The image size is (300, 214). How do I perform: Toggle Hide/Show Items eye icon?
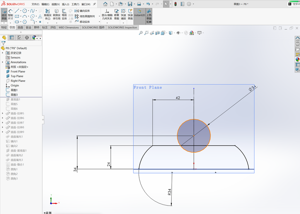(x=178, y=33)
